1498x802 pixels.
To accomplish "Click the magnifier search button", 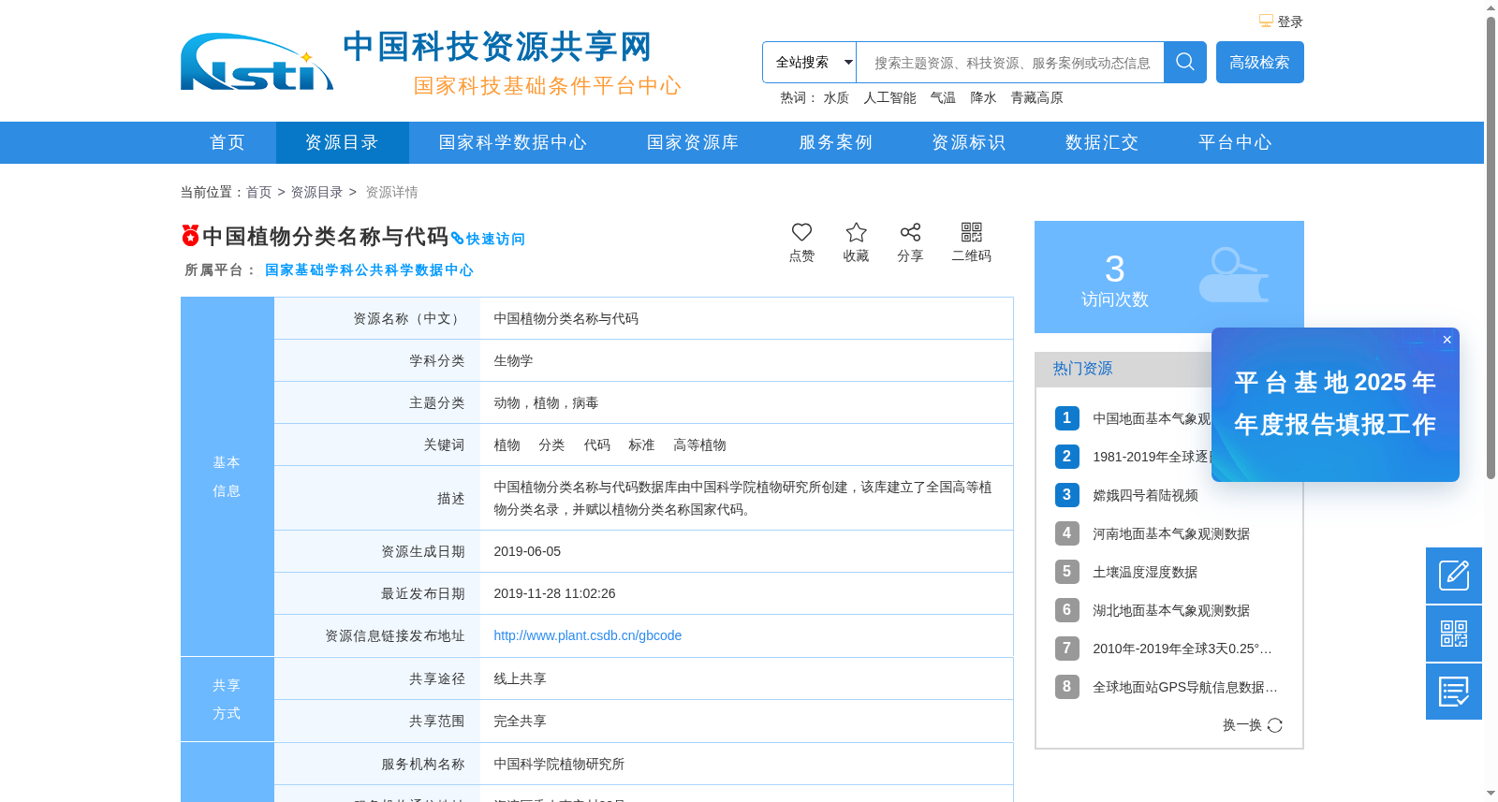I will tap(1185, 62).
